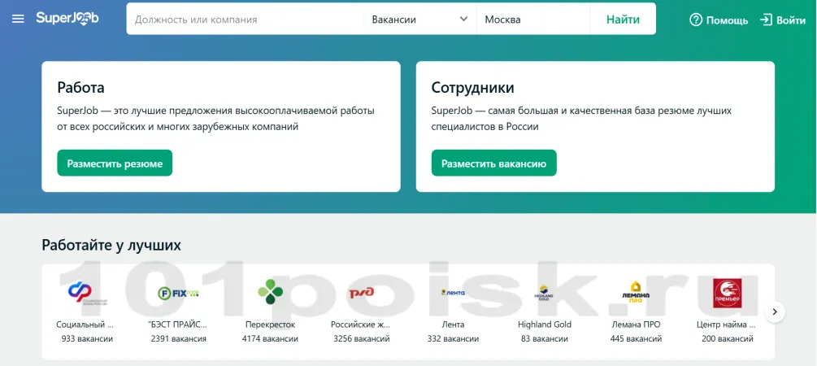
Task: Click the login arrow icon
Action: pyautogui.click(x=766, y=20)
